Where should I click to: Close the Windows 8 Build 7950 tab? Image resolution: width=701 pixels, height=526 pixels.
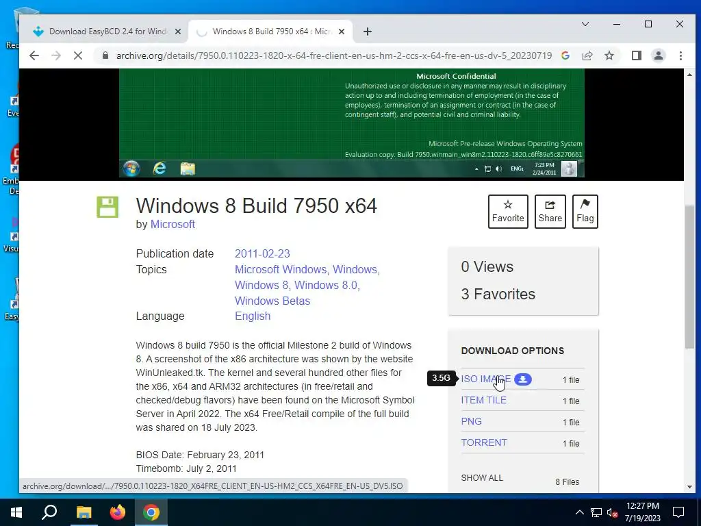pyautogui.click(x=342, y=32)
